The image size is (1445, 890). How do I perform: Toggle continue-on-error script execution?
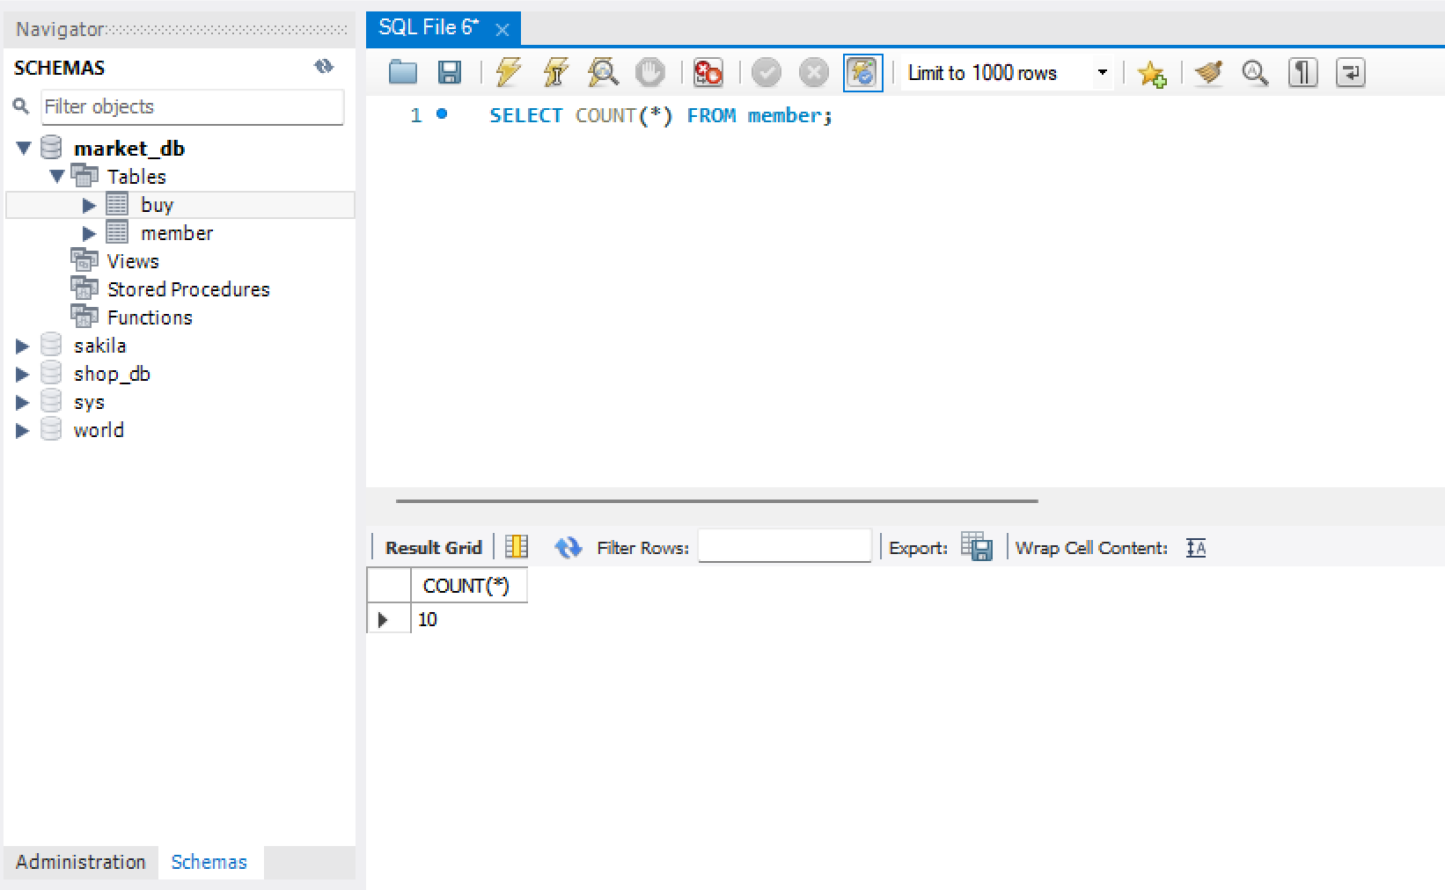pyautogui.click(x=708, y=72)
